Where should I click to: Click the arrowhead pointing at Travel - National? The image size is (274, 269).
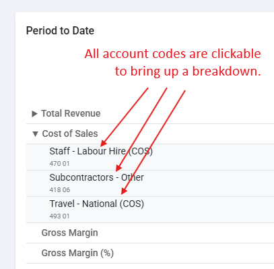pos(124,191)
